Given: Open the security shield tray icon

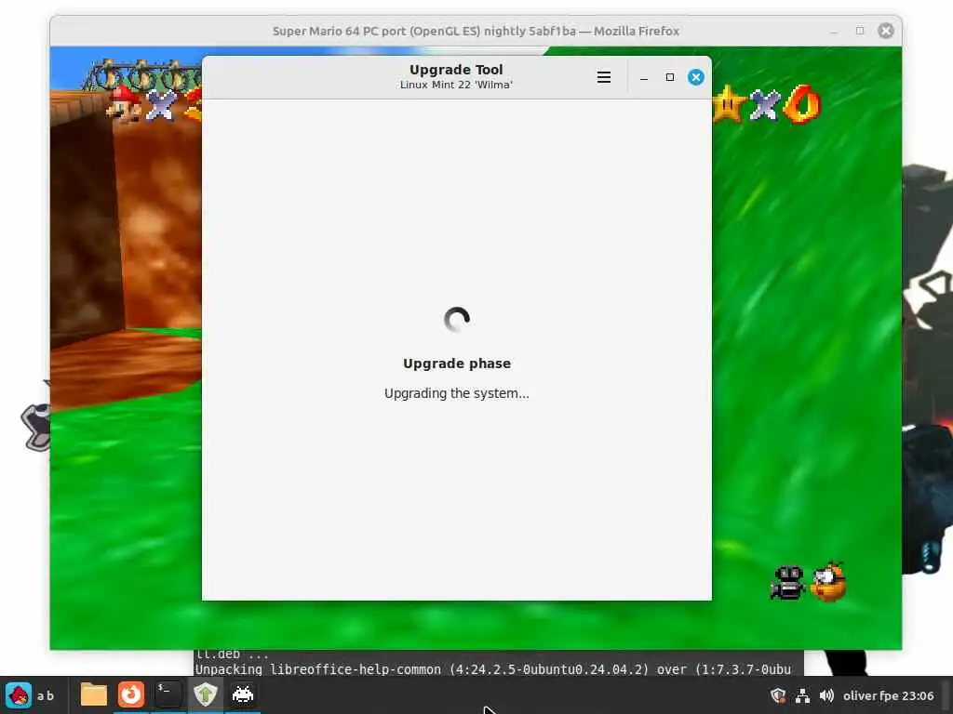Looking at the screenshot, I should point(777,695).
